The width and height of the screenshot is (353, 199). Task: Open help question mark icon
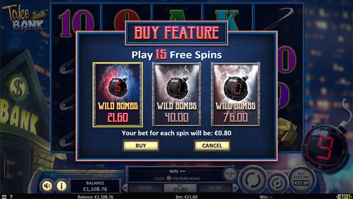pyautogui.click(x=11, y=197)
